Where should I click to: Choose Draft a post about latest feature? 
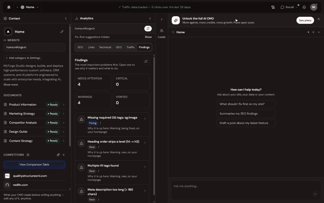point(246,123)
